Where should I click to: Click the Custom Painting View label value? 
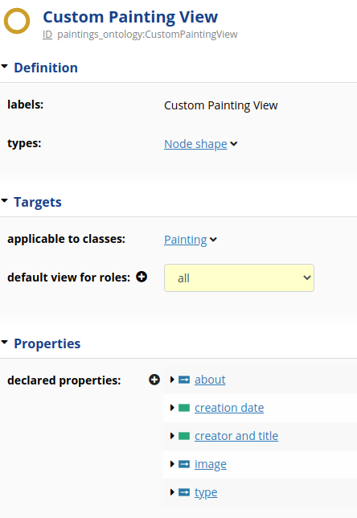coord(221,105)
